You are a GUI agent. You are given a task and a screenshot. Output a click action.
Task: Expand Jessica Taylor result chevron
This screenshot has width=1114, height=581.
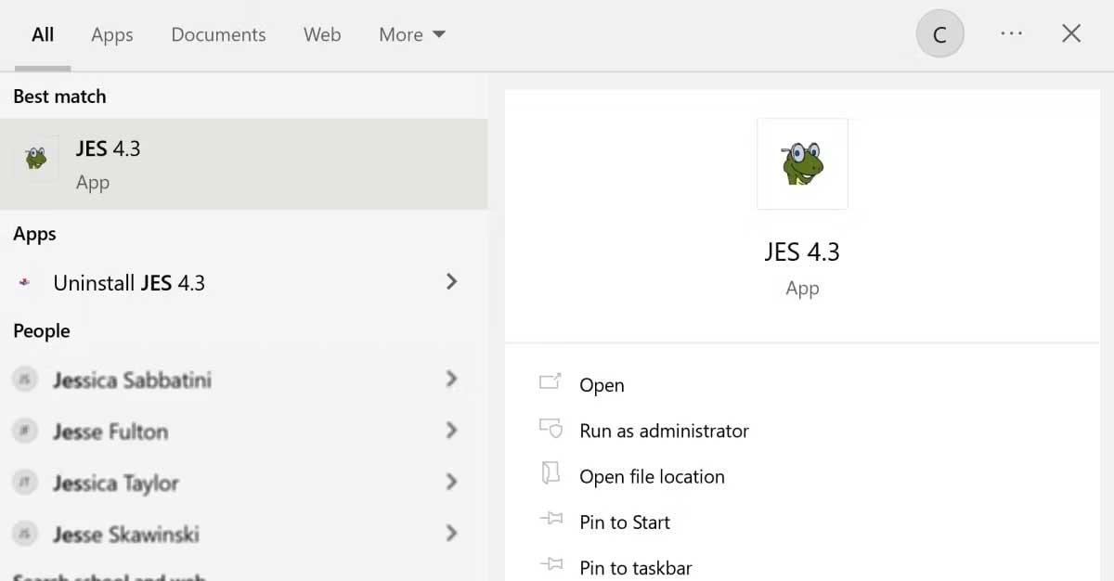pyautogui.click(x=451, y=482)
